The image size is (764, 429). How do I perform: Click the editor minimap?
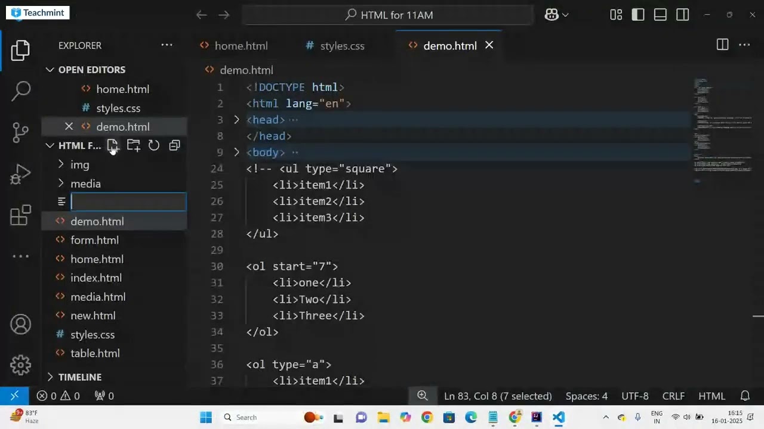[722, 131]
